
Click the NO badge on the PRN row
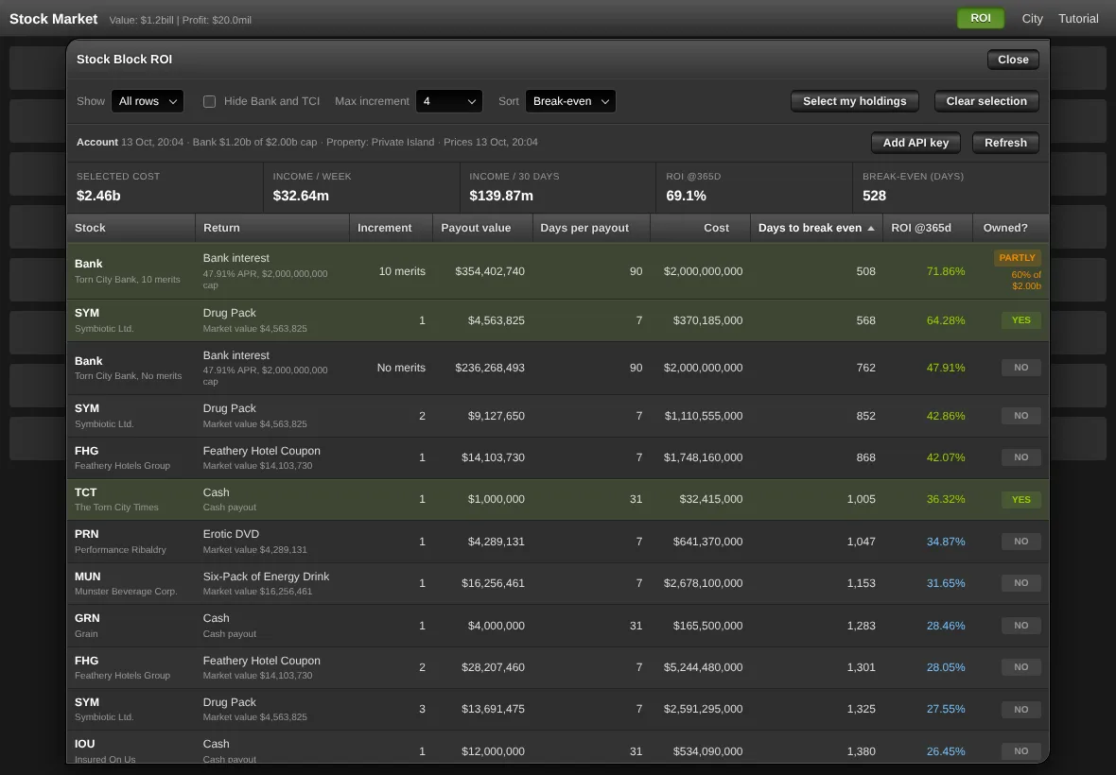(1020, 542)
